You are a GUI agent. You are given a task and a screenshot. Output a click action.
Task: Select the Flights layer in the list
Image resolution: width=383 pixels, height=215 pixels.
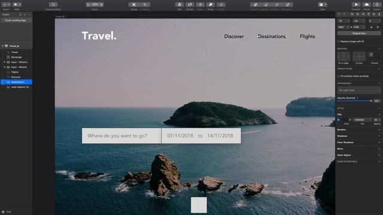pos(16,72)
